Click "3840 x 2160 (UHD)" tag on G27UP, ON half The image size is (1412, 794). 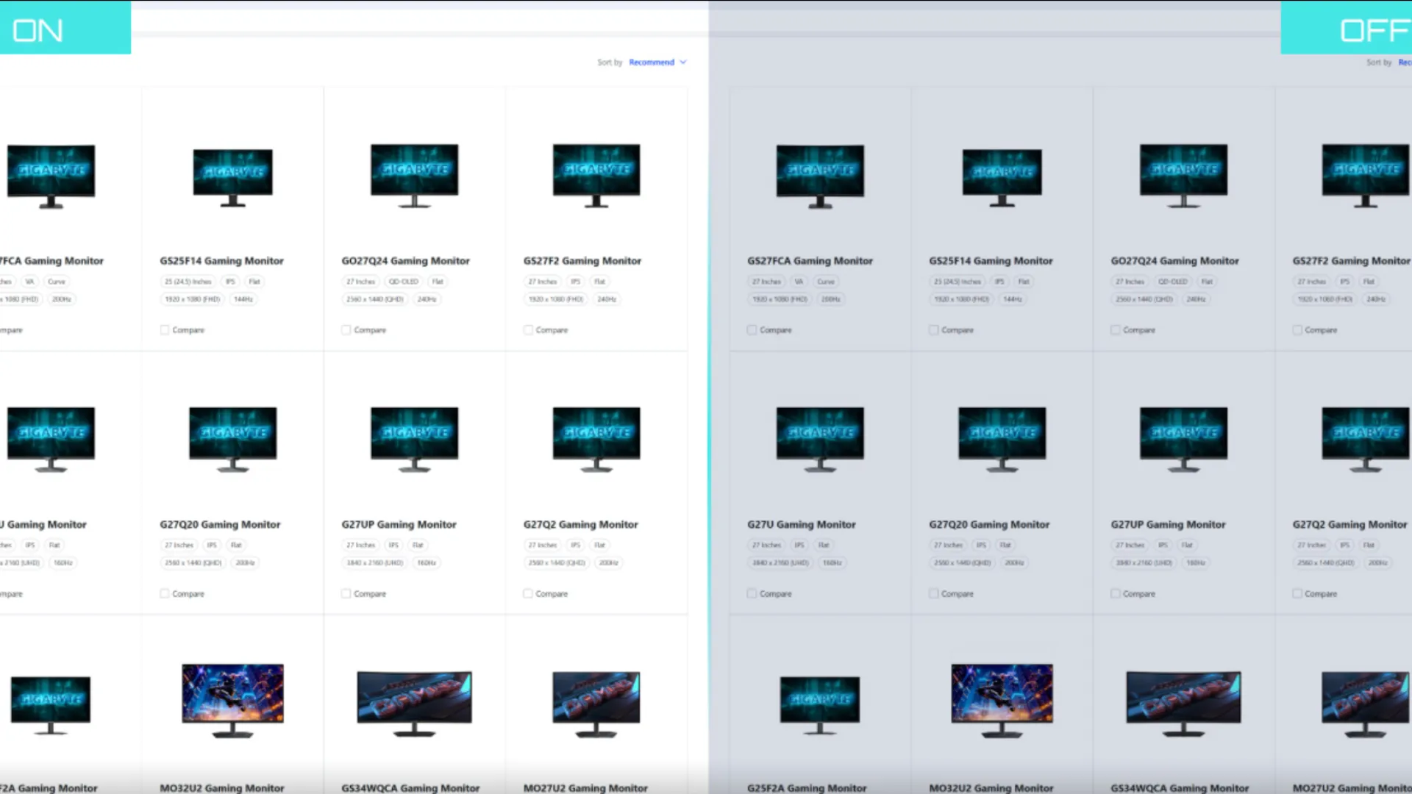click(x=375, y=563)
